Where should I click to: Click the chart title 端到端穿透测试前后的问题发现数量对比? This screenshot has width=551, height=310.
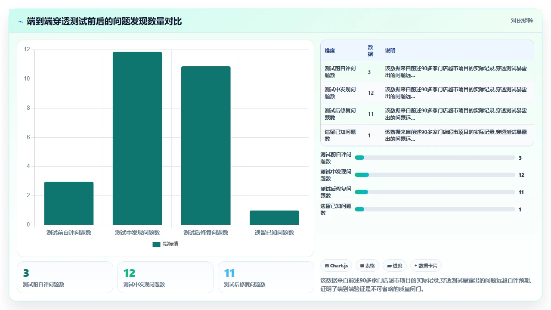coord(104,21)
